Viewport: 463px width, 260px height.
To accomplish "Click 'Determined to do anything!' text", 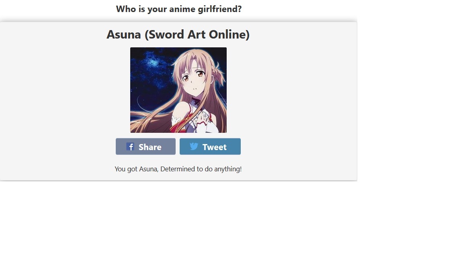I will 201,169.
